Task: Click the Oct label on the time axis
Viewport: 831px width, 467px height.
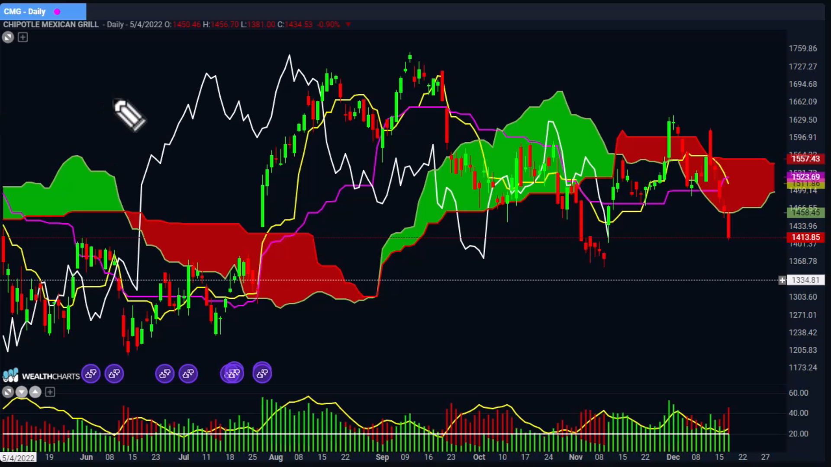Action: click(479, 457)
